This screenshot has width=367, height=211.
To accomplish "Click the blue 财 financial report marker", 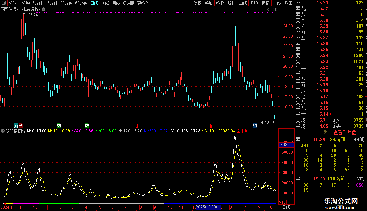I will click(255, 126).
